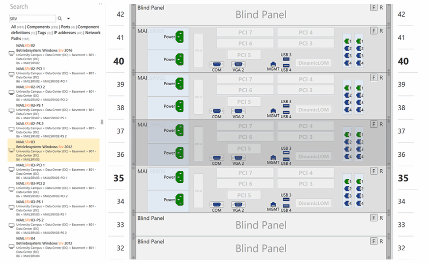The image size is (428, 263).
Task: Switch MAILSRV02 to rear view R
Action: click(381, 78)
